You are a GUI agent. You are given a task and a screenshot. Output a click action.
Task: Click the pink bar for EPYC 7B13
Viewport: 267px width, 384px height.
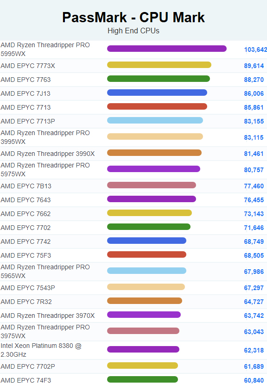(x=152, y=185)
